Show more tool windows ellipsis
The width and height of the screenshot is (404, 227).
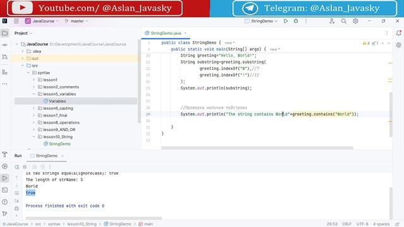click(x=4, y=84)
